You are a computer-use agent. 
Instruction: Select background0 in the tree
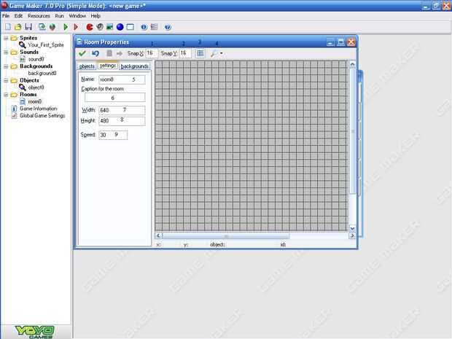(x=42, y=73)
